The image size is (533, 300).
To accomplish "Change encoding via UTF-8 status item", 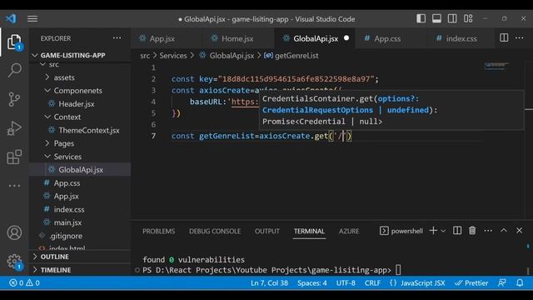I will 346,283.
